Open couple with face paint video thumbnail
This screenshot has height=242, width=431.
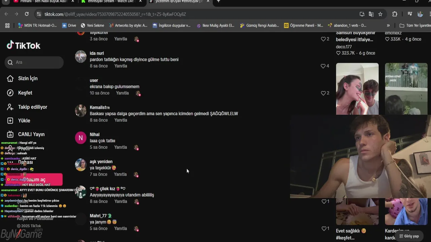click(x=357, y=89)
